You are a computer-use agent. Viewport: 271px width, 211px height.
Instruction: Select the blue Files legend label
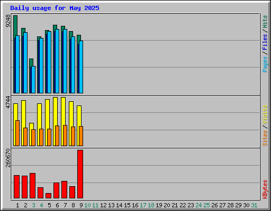[x=265, y=42]
